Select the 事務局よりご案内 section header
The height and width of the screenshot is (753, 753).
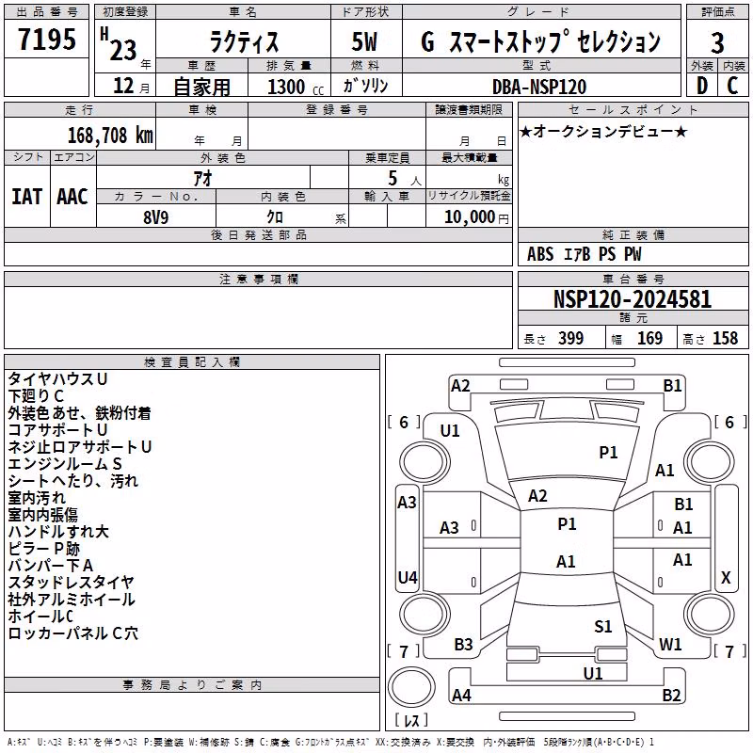click(192, 685)
